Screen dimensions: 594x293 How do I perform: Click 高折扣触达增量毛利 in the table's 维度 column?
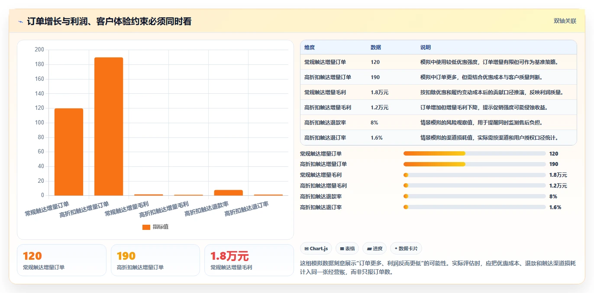click(x=328, y=108)
